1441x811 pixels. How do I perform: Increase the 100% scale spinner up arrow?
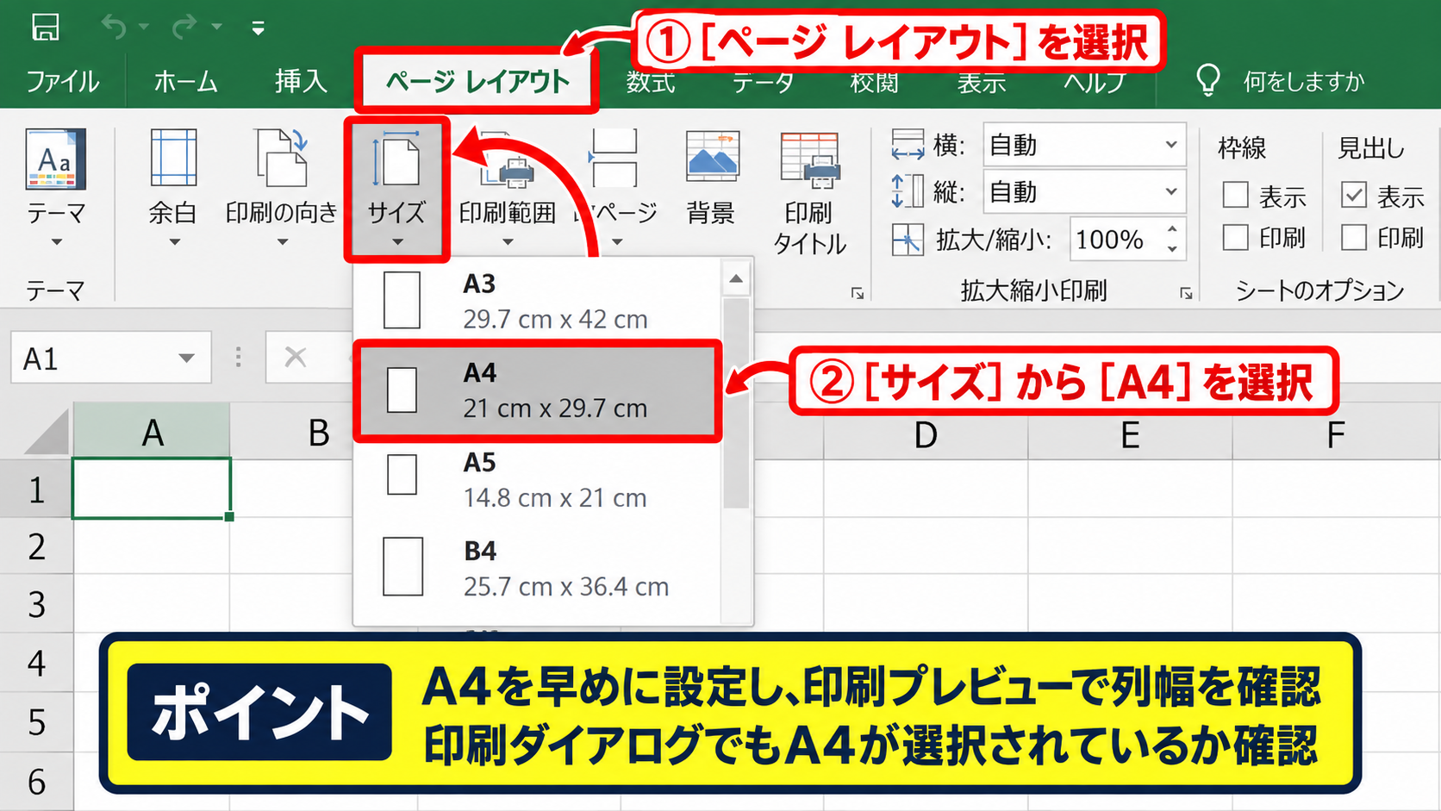(1172, 229)
